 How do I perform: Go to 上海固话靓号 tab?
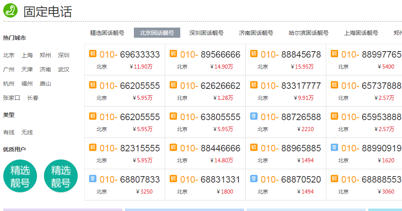[x=361, y=33]
